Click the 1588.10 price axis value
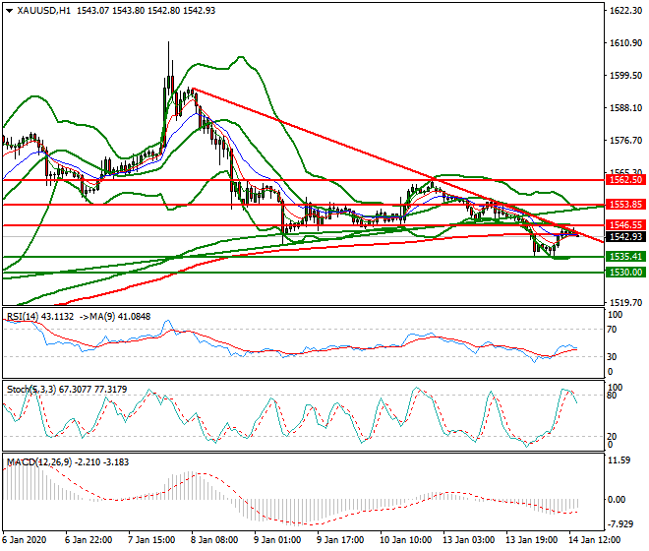The image size is (649, 551). [625, 108]
